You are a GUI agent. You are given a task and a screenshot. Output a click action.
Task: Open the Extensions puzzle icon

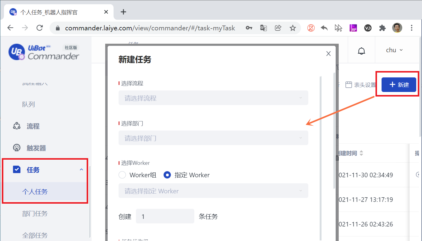[x=382, y=28]
